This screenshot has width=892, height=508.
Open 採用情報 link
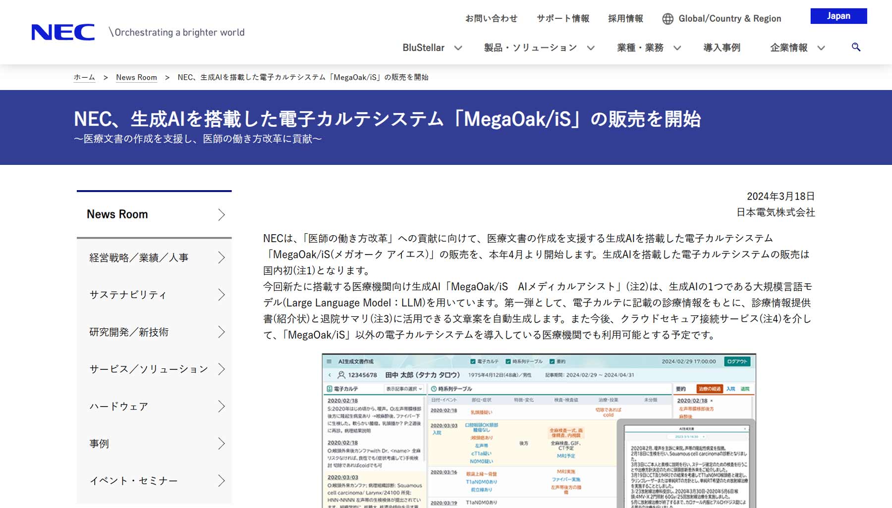pyautogui.click(x=625, y=19)
